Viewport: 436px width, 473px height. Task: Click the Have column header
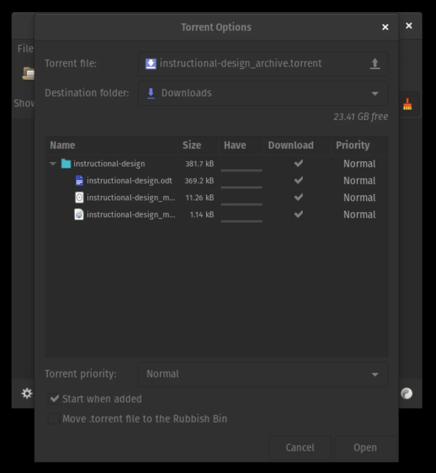tap(241, 145)
